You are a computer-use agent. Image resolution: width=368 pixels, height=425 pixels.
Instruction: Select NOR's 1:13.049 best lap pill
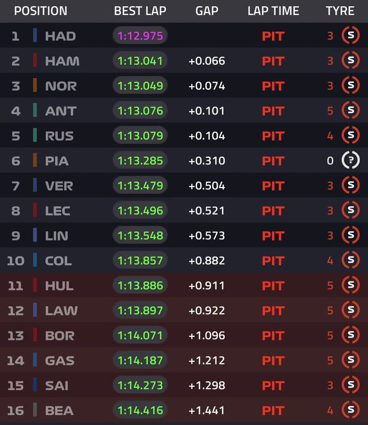point(140,86)
